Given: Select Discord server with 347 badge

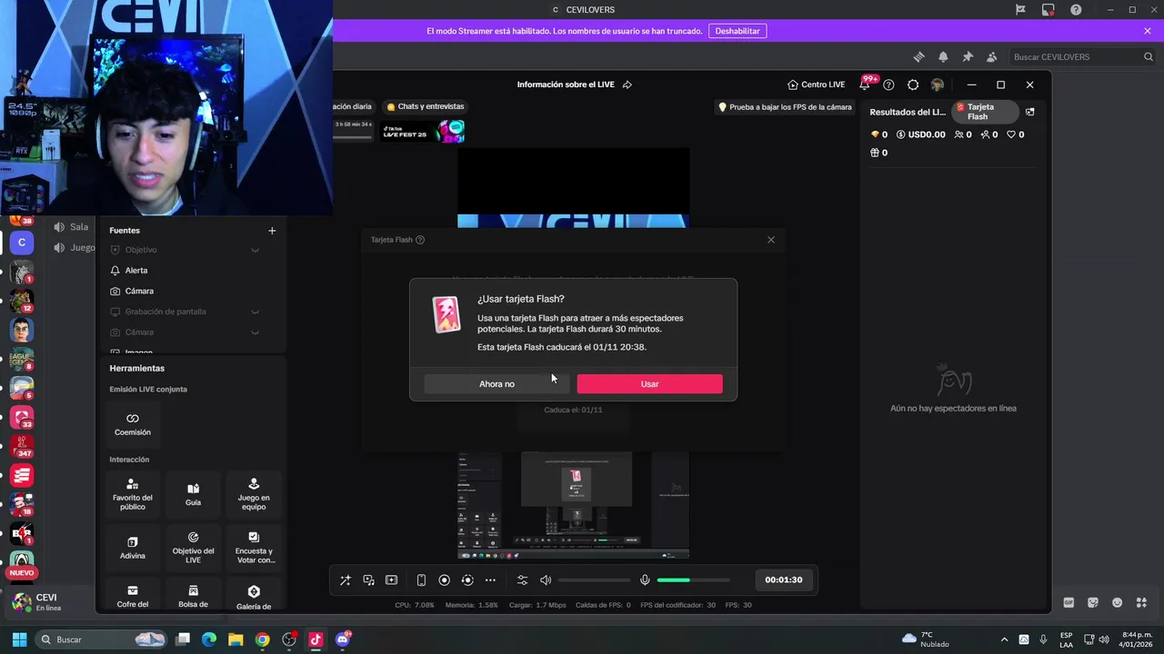Looking at the screenshot, I should 22,446.
